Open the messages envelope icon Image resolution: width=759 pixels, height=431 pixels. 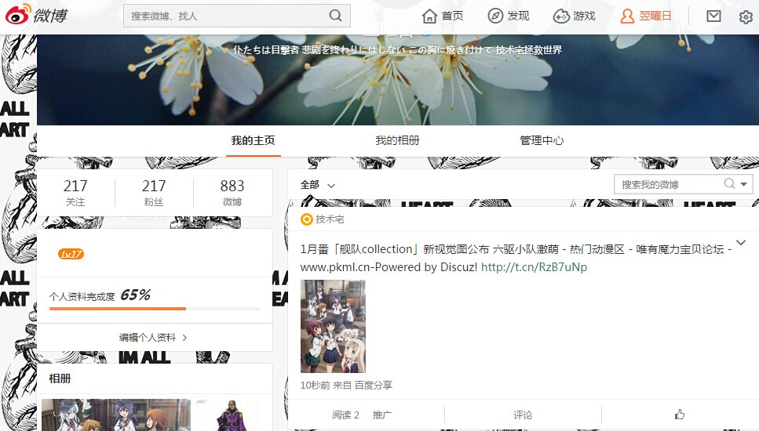point(713,16)
